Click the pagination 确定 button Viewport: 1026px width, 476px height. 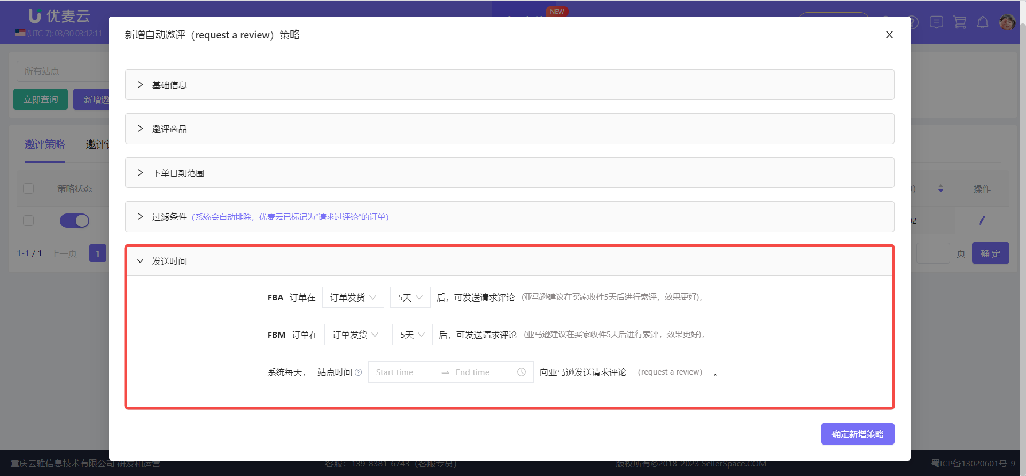[x=990, y=253]
